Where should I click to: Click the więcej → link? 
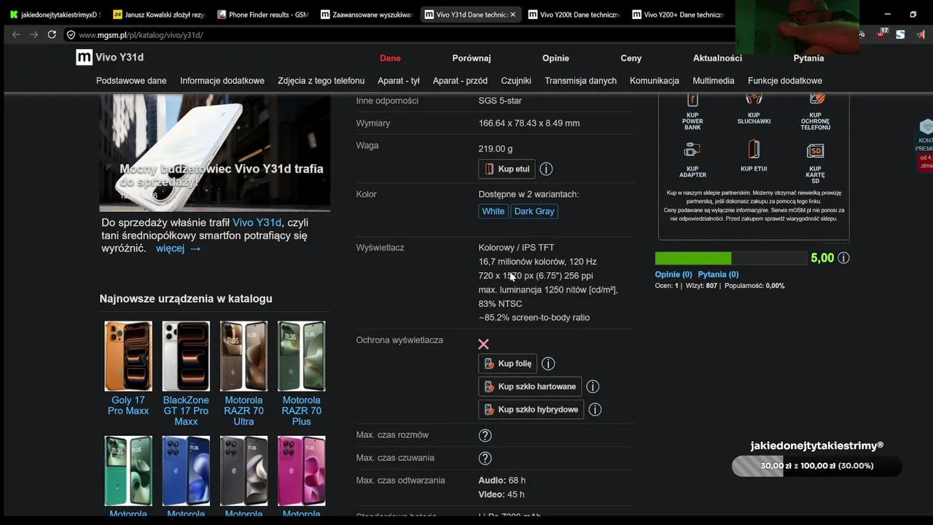(178, 249)
